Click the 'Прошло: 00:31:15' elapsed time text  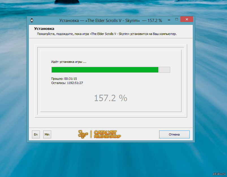64,79
